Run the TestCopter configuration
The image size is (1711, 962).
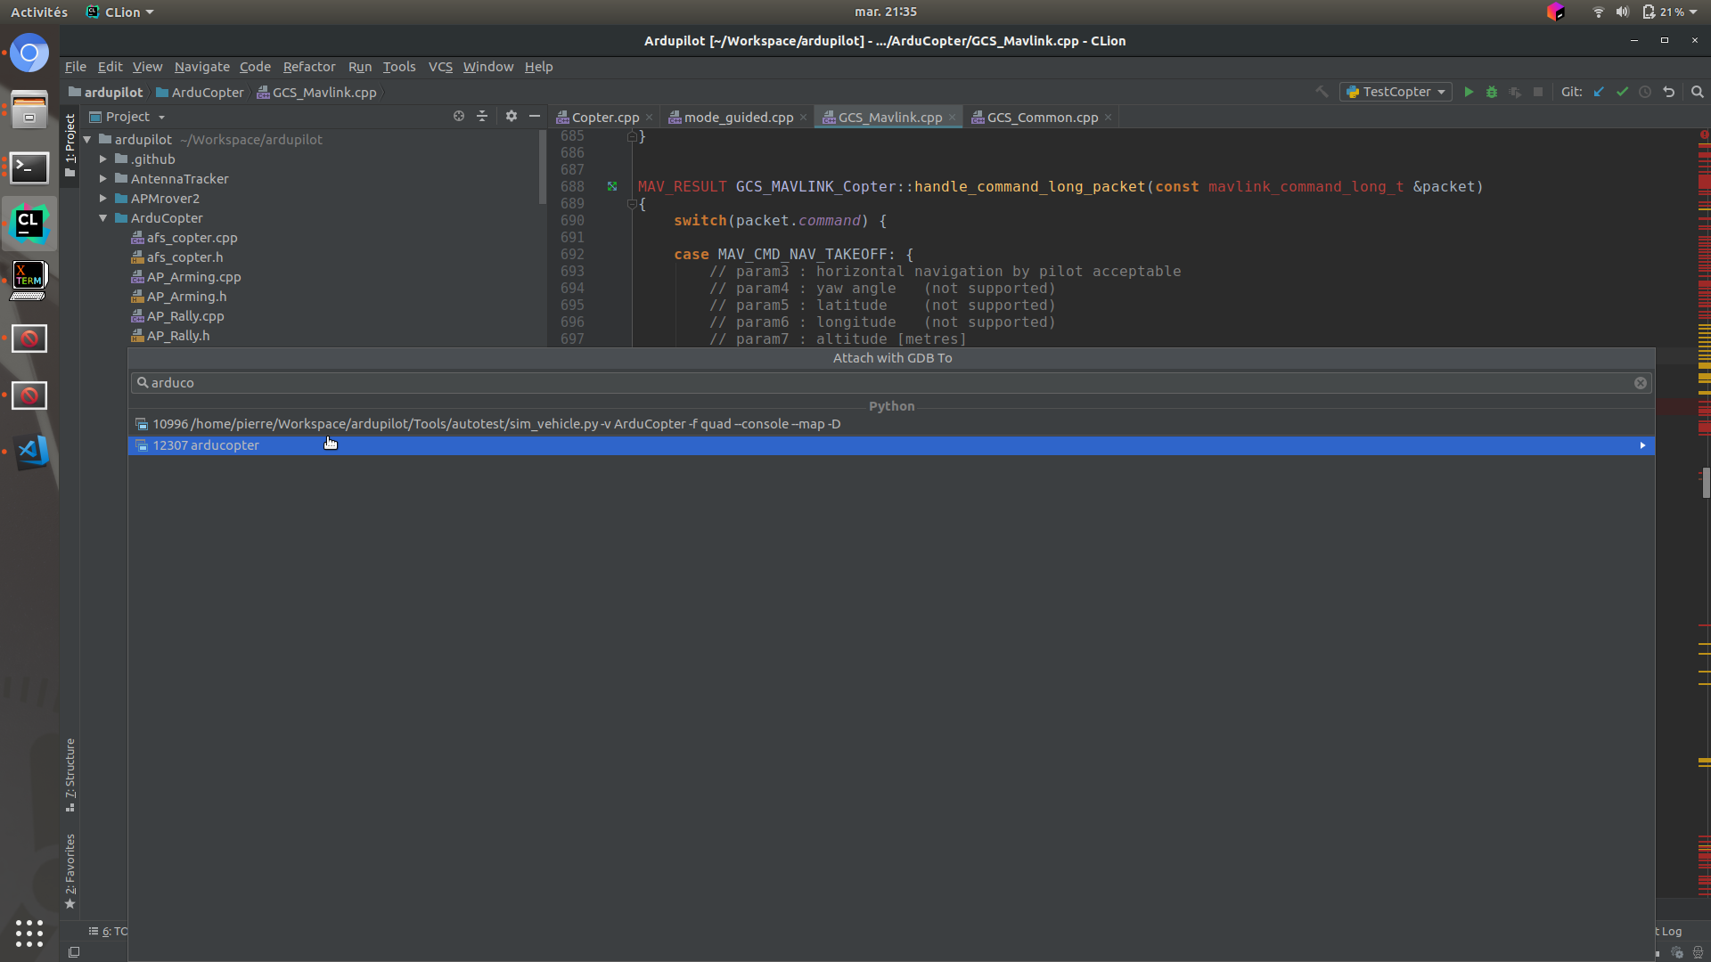(x=1469, y=92)
